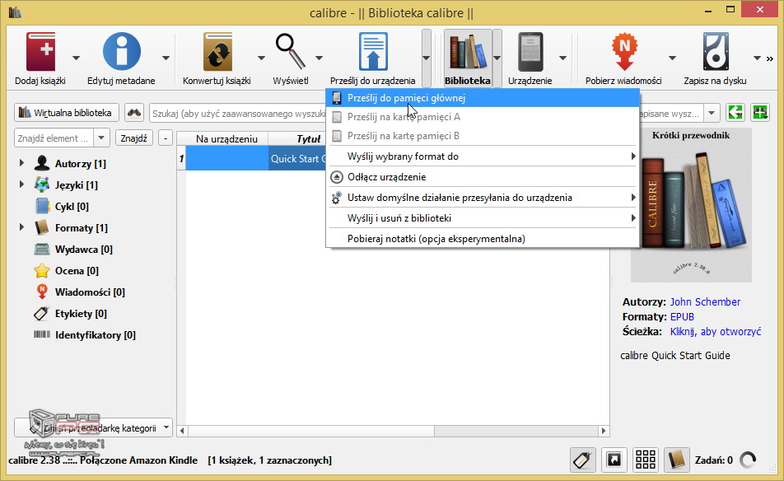
Task: Open Znajdź element dropdown arrow
Action: coord(101,138)
